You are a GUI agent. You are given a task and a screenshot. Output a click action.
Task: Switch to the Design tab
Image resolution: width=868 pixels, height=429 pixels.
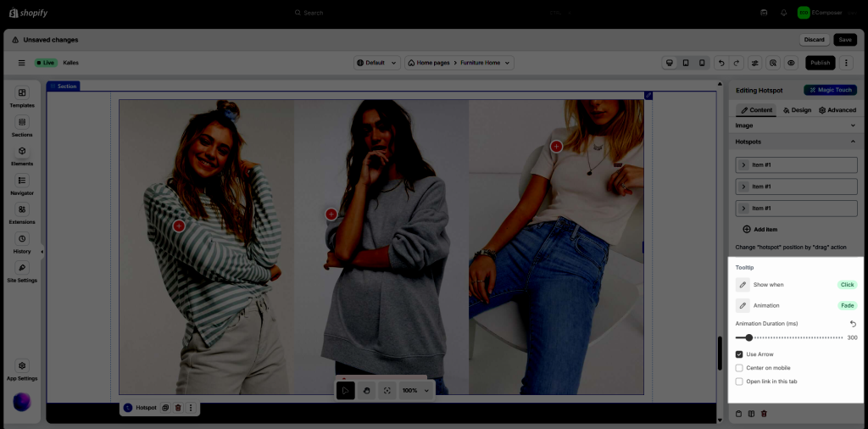[x=797, y=110]
